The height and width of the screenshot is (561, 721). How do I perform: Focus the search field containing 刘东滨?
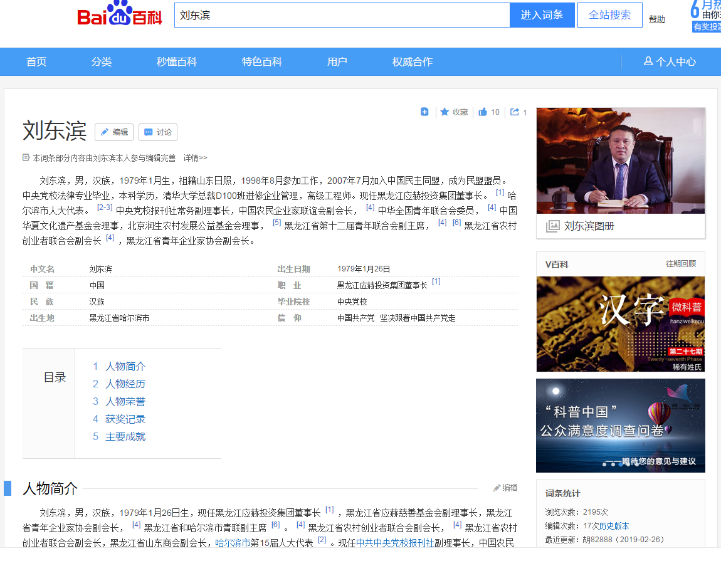(342, 15)
